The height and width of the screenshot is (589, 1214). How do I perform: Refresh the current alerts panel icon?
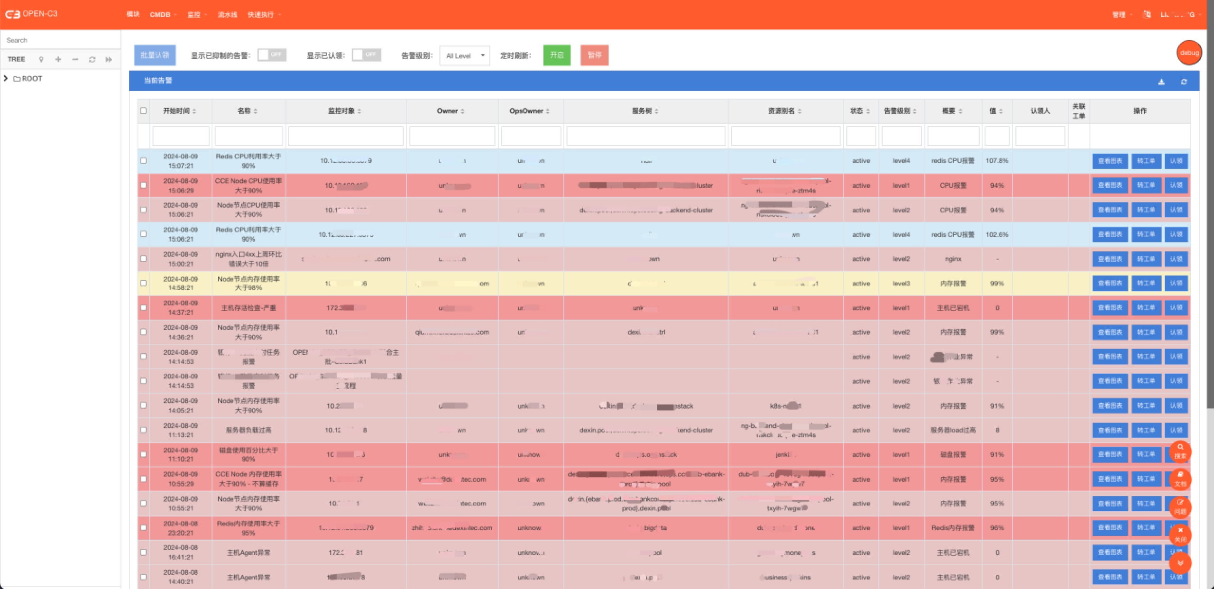tap(1184, 82)
